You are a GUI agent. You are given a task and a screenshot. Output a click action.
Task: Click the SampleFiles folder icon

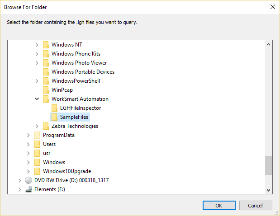point(54,117)
